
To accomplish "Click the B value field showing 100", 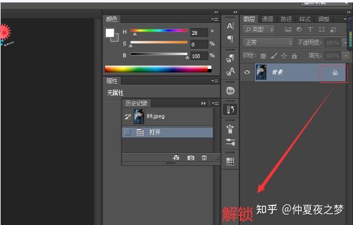I will click(x=199, y=56).
